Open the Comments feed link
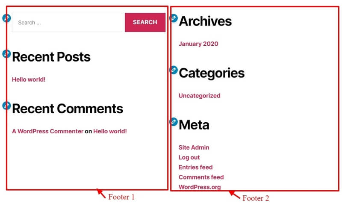Image resolution: width=342 pixels, height=203 pixels. pyautogui.click(x=201, y=177)
